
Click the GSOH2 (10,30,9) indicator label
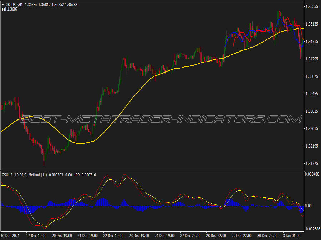tap(24, 175)
